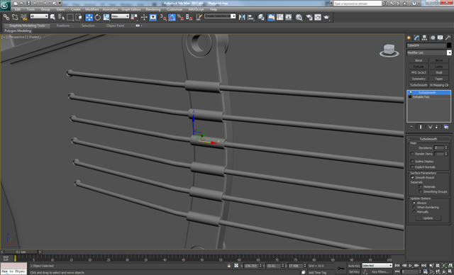The height and width of the screenshot is (275, 454).
Task: Open the selection filter All dropdown
Action: (39, 16)
